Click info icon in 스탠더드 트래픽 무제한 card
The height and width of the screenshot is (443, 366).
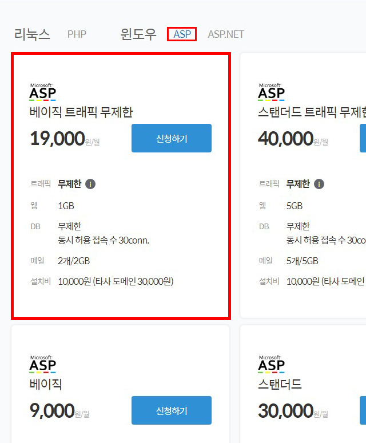(x=319, y=184)
